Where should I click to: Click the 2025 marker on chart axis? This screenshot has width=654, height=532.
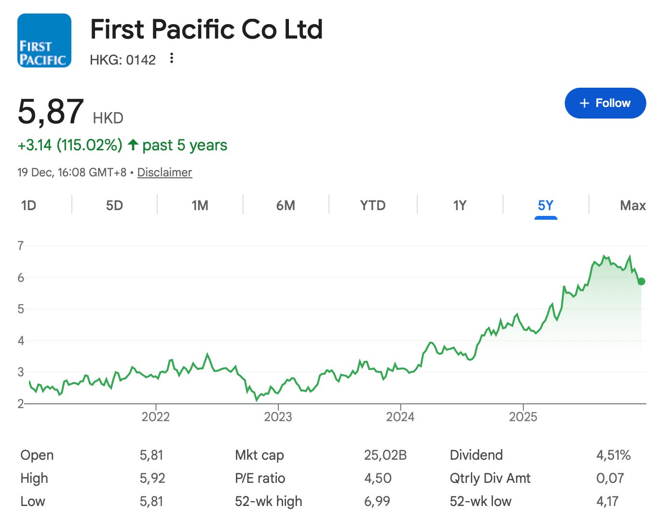[x=523, y=416]
